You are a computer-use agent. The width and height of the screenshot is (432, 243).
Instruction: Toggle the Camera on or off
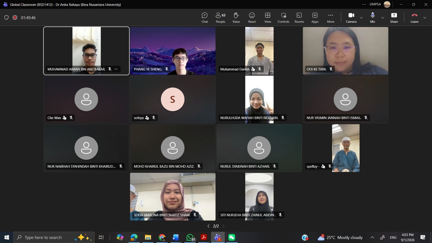[351, 18]
